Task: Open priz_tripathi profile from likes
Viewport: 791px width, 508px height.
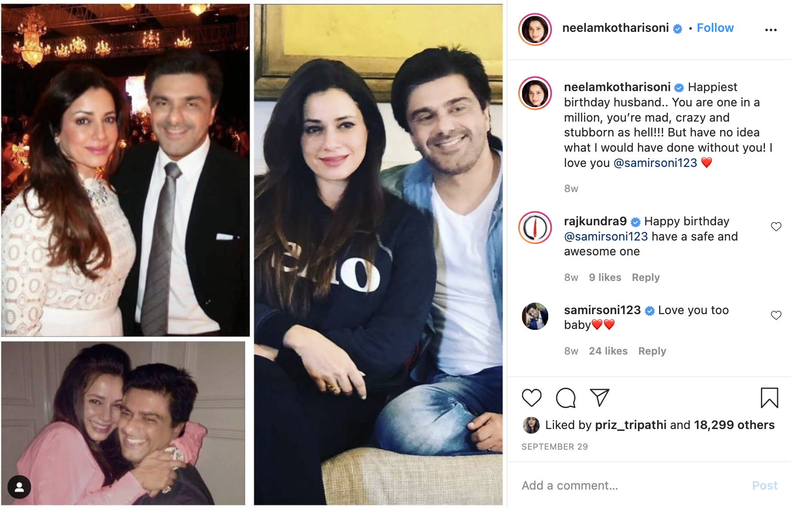Action: point(631,425)
